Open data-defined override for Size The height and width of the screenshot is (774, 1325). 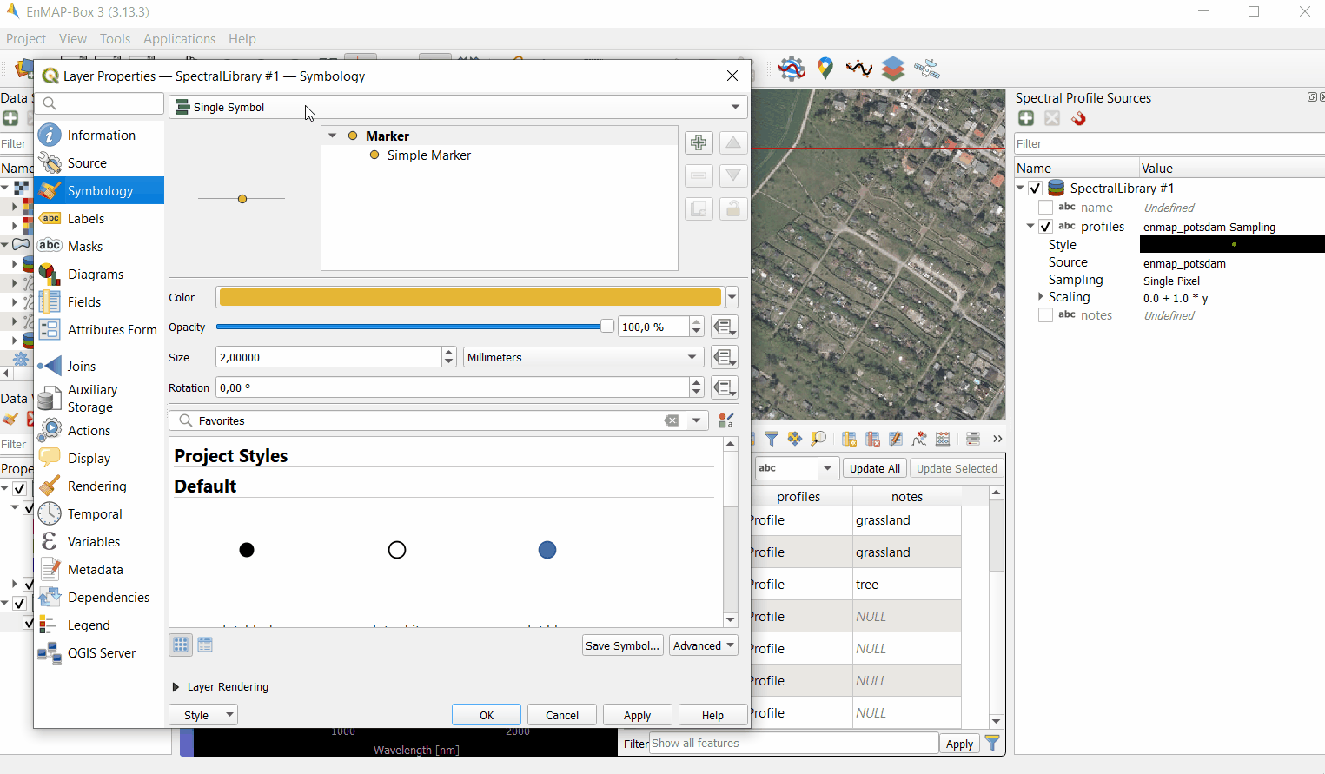[x=725, y=357]
